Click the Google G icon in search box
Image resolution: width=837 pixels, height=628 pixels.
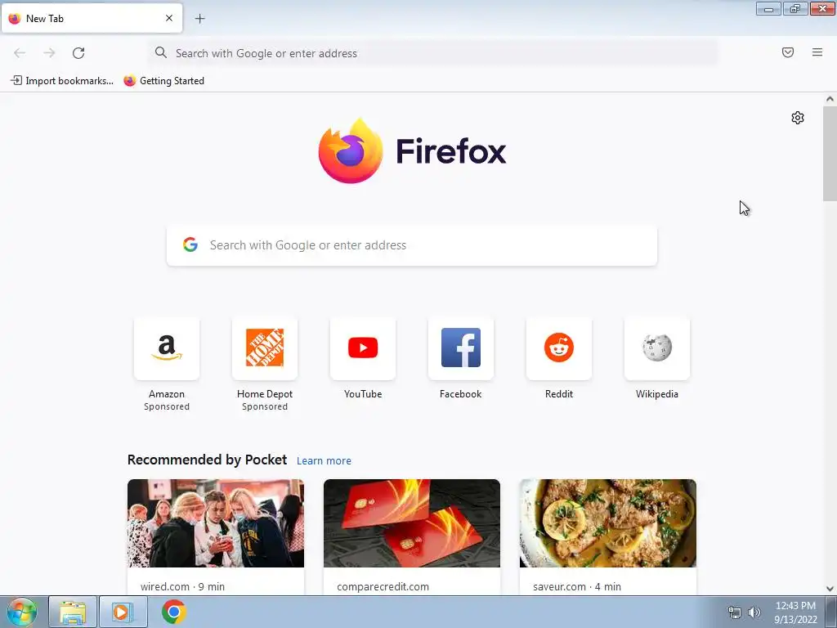tap(190, 244)
